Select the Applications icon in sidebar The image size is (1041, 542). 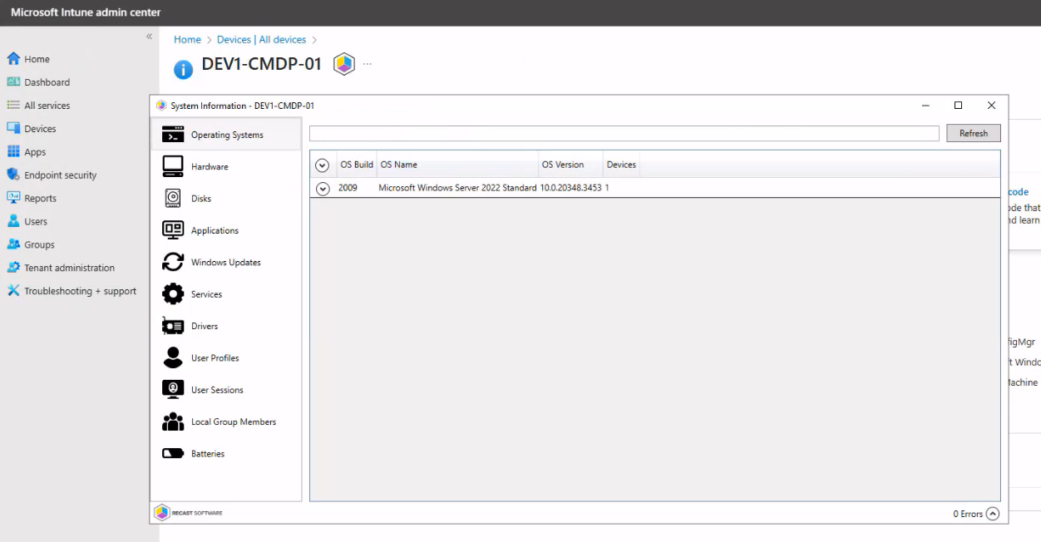click(x=173, y=230)
